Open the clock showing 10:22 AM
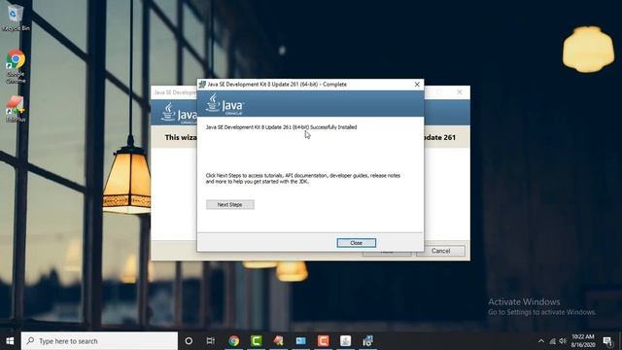The image size is (622, 350). pyautogui.click(x=583, y=341)
